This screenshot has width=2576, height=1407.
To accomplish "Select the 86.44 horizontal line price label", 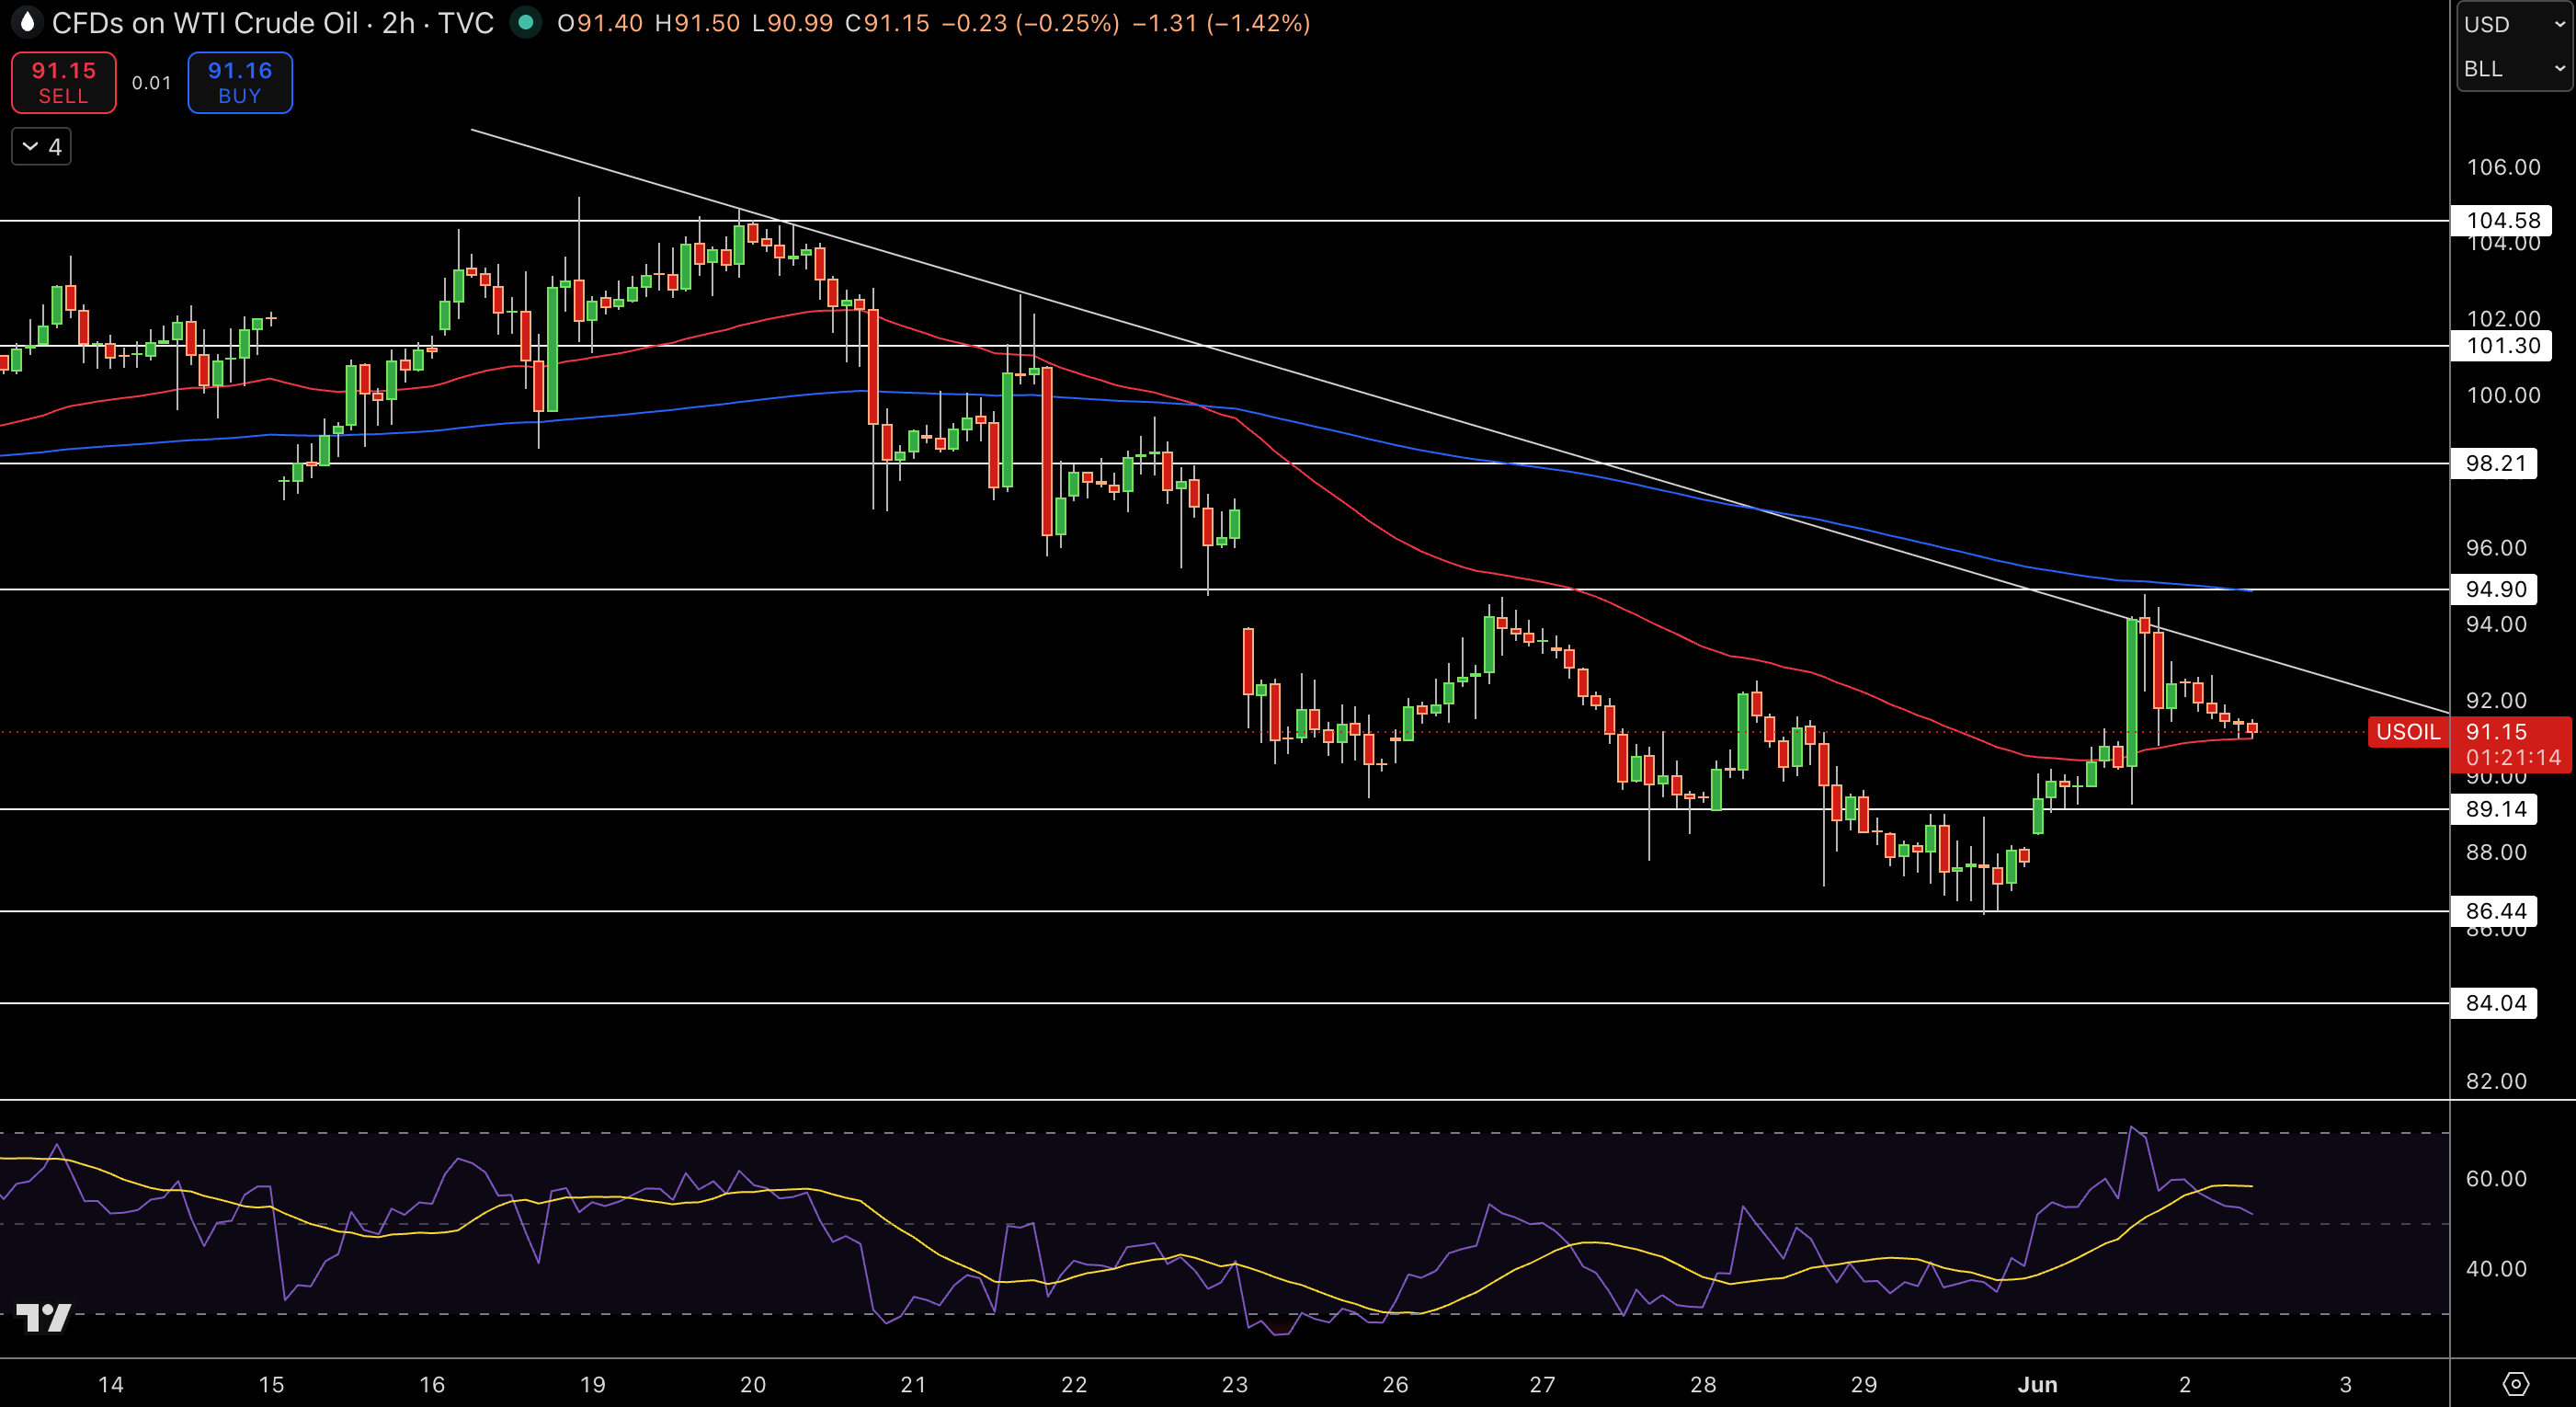I will [x=2494, y=911].
